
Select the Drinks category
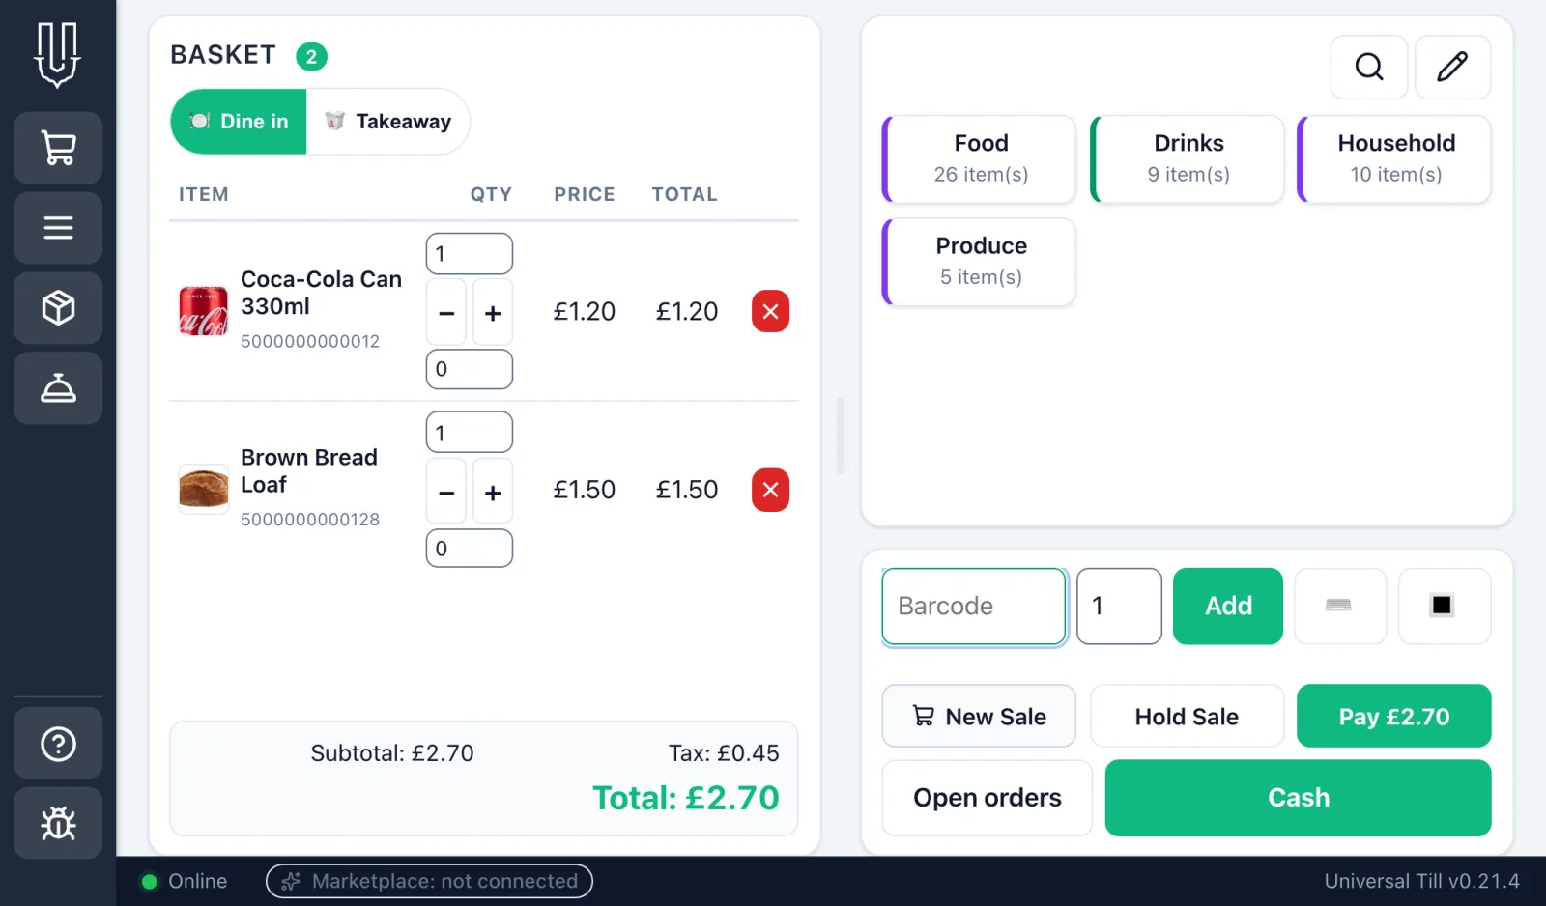pyautogui.click(x=1188, y=159)
